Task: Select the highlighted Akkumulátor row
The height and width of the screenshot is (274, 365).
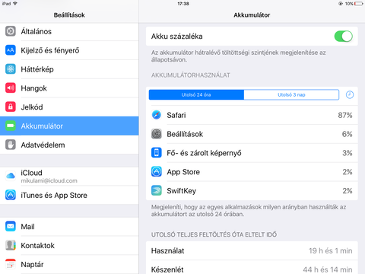Action: click(x=69, y=126)
